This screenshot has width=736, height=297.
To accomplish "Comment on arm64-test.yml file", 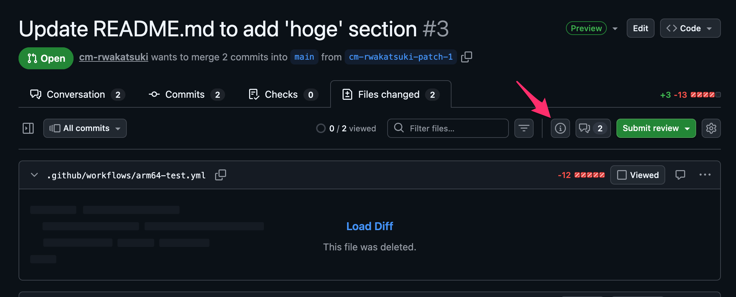I will coord(680,175).
